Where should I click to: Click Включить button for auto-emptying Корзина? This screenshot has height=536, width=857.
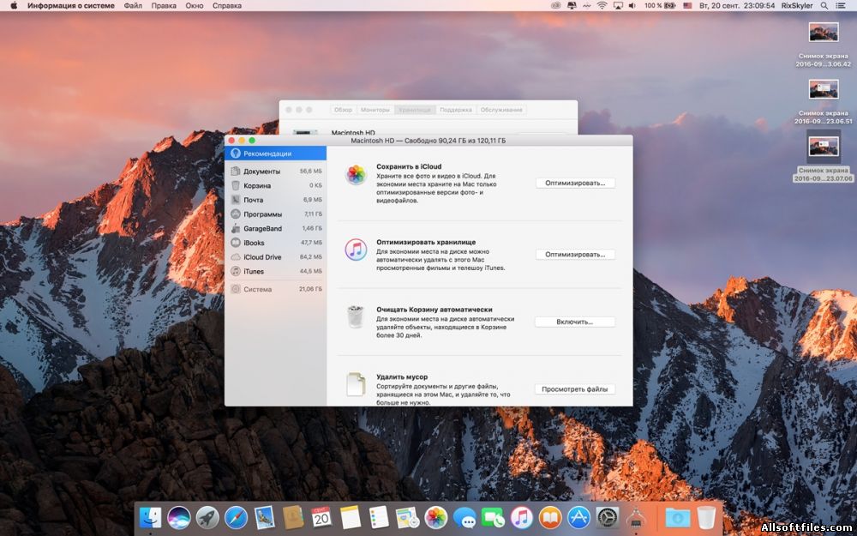point(574,322)
